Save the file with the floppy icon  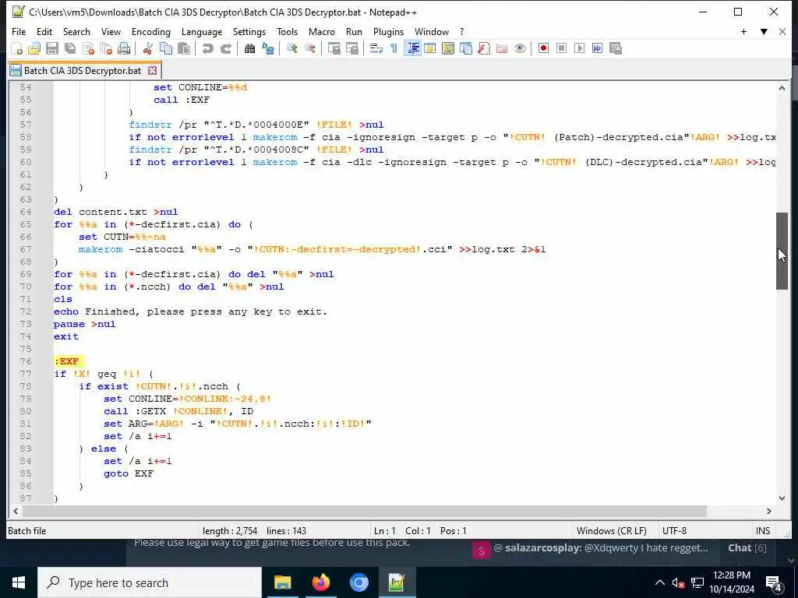pyautogui.click(x=52, y=48)
